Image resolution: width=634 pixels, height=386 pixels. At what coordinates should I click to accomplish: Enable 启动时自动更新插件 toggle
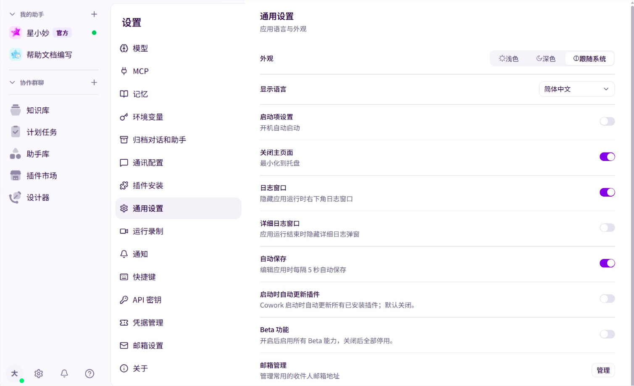coord(607,299)
